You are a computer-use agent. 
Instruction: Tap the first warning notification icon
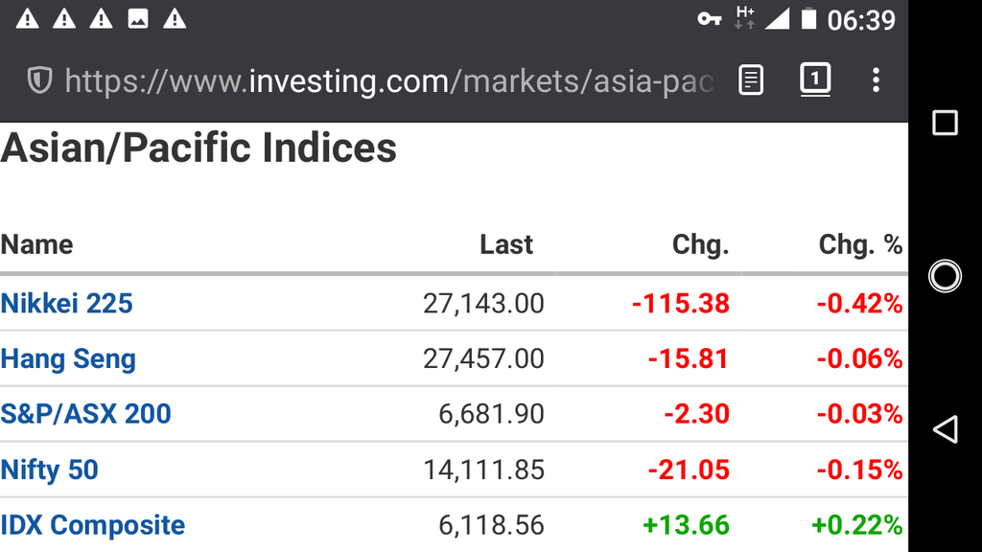tap(27, 19)
